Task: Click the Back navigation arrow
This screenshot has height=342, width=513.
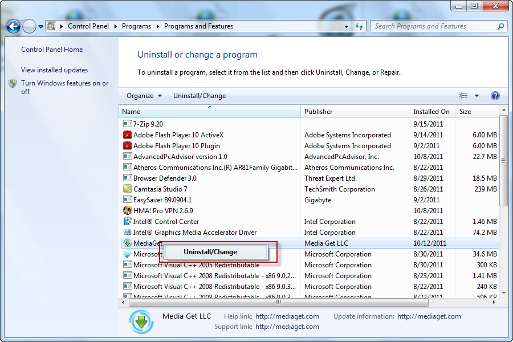Action: 14,27
